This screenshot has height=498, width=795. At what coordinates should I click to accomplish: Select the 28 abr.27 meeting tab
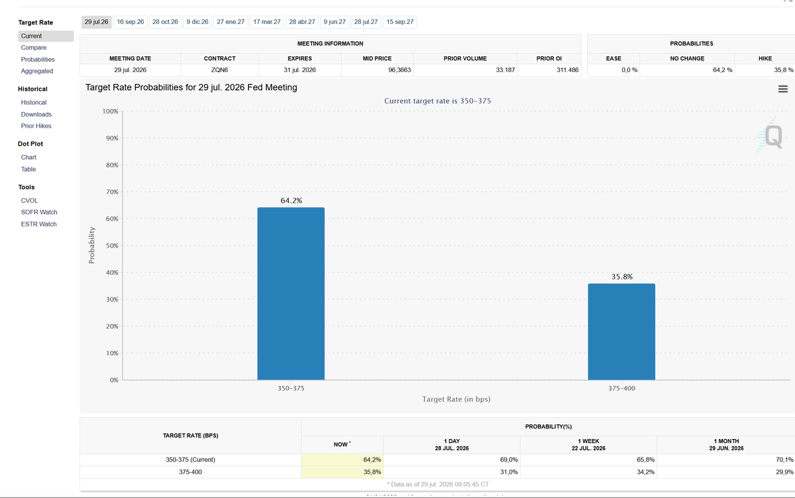pos(303,22)
